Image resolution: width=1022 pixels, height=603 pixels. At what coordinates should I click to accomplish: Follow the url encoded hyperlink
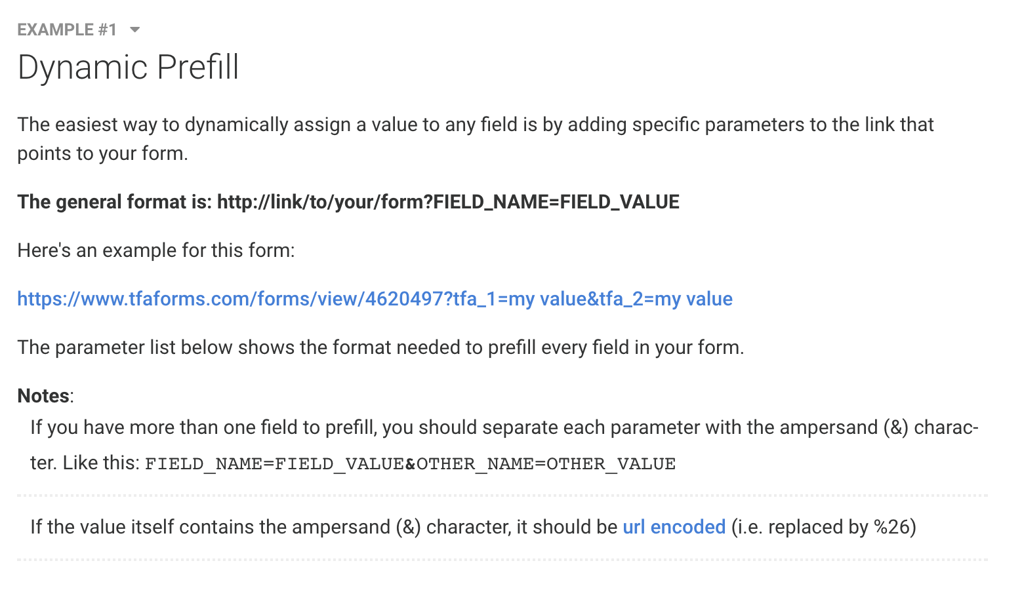click(674, 526)
